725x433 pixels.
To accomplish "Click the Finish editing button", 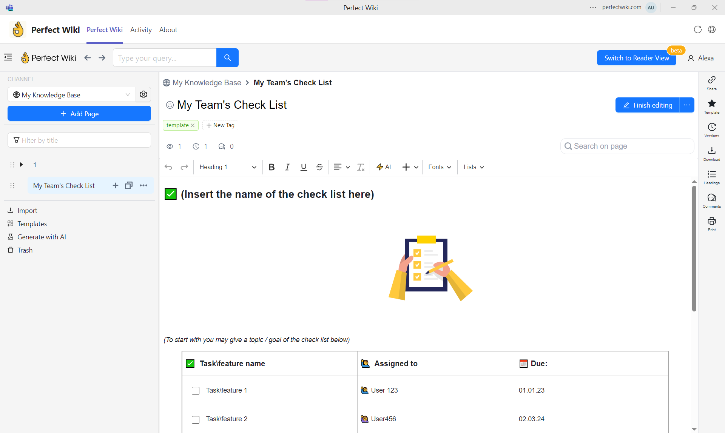I will click(x=646, y=105).
